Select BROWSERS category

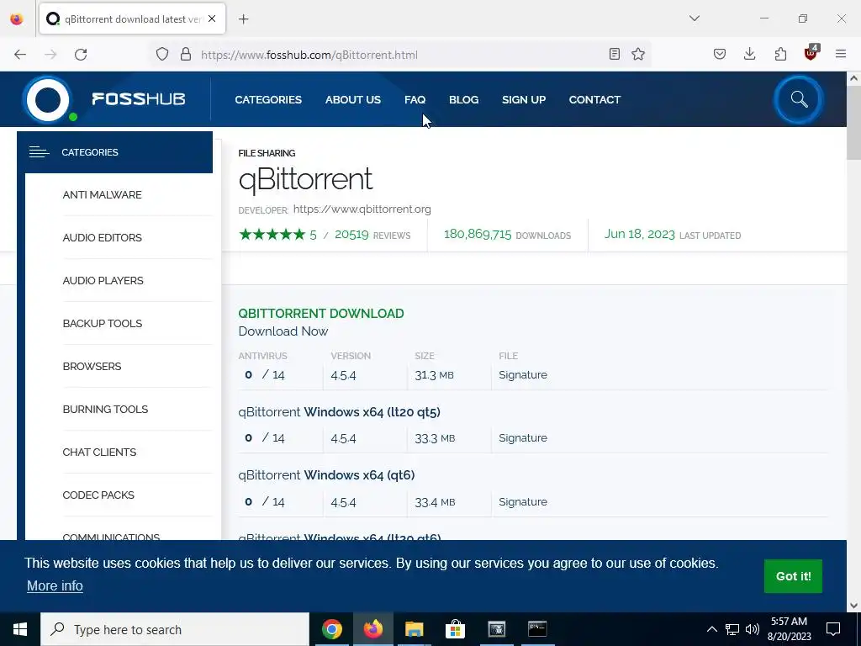[92, 367]
